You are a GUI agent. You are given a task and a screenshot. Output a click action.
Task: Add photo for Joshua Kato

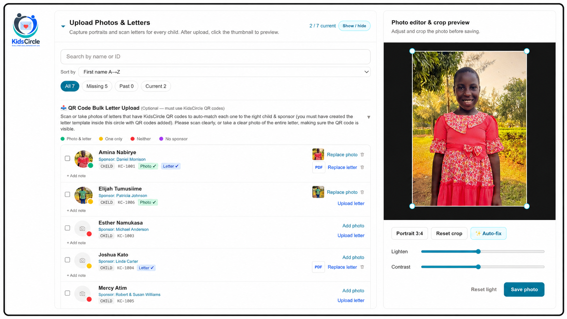coord(353,257)
